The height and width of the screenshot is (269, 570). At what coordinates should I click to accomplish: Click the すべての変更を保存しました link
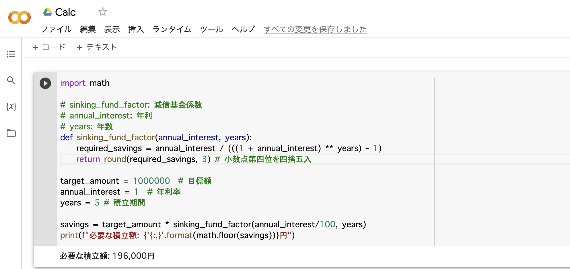click(x=315, y=29)
